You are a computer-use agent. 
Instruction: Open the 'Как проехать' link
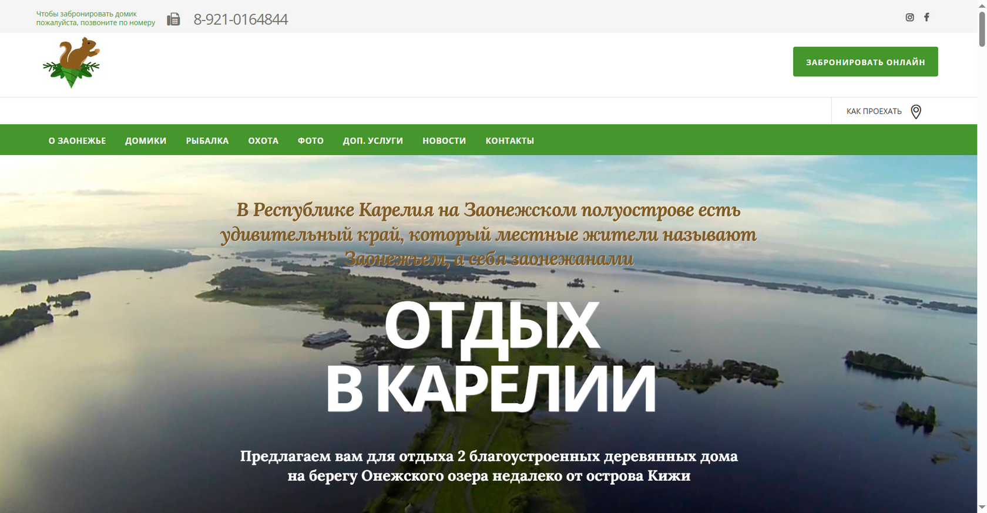click(x=874, y=112)
